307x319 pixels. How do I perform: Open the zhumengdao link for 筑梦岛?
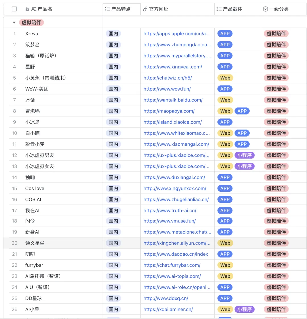(x=177, y=45)
